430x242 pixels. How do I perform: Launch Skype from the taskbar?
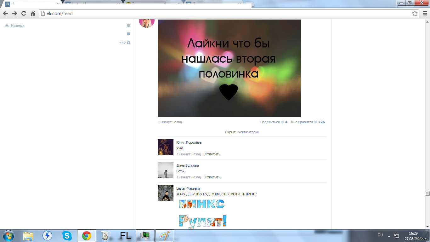coord(67,236)
